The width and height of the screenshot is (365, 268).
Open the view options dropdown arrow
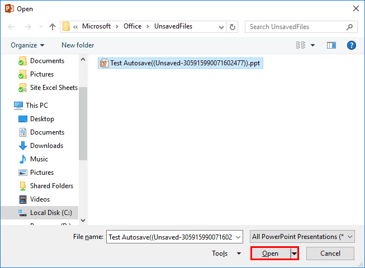tap(312, 45)
